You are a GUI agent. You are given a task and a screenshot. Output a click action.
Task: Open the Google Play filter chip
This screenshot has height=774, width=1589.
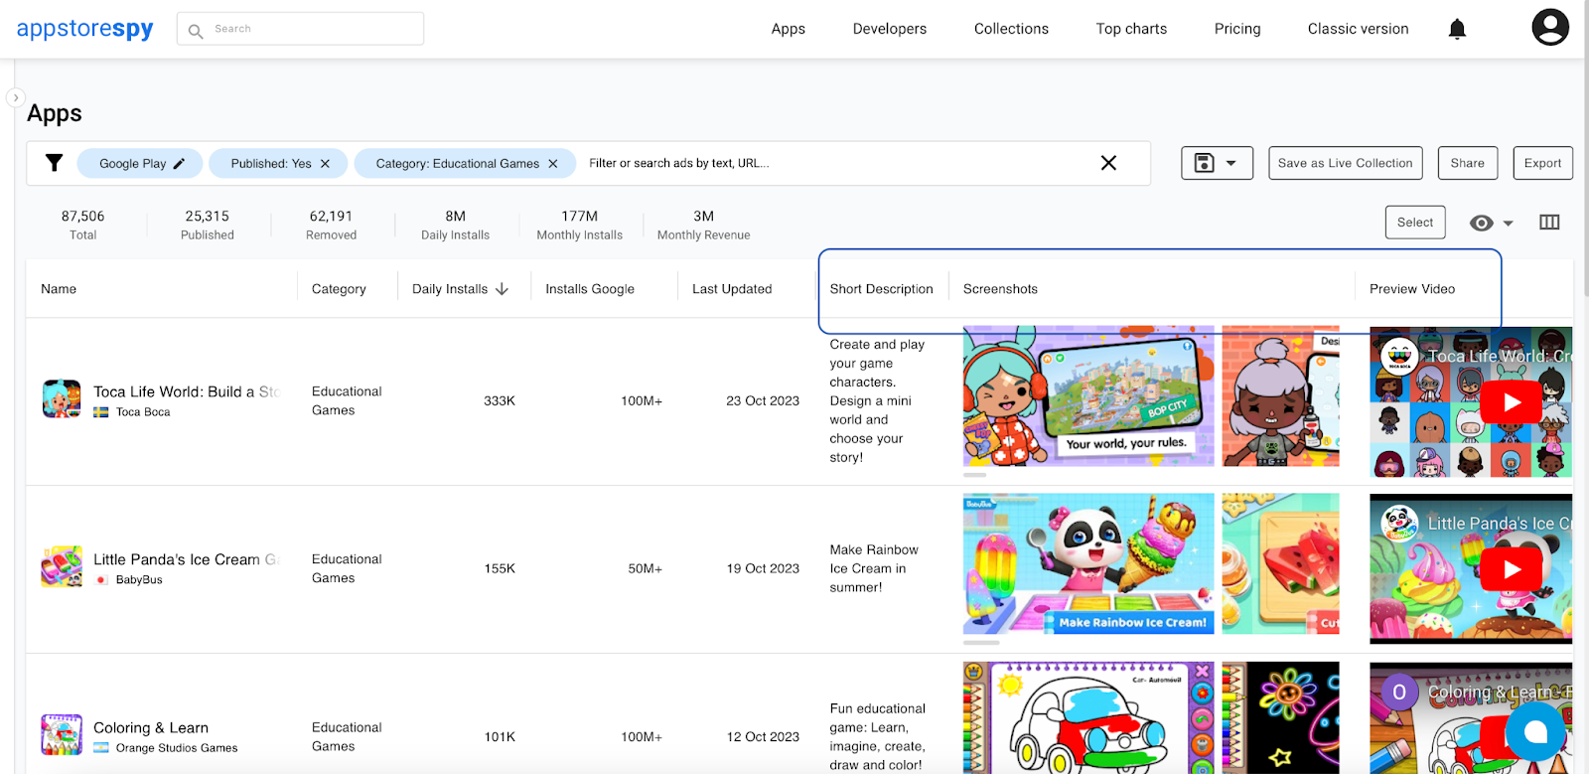click(x=141, y=164)
